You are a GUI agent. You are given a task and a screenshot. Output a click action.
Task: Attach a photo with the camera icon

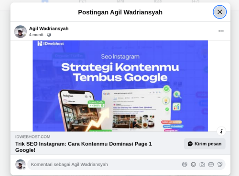[202, 165]
